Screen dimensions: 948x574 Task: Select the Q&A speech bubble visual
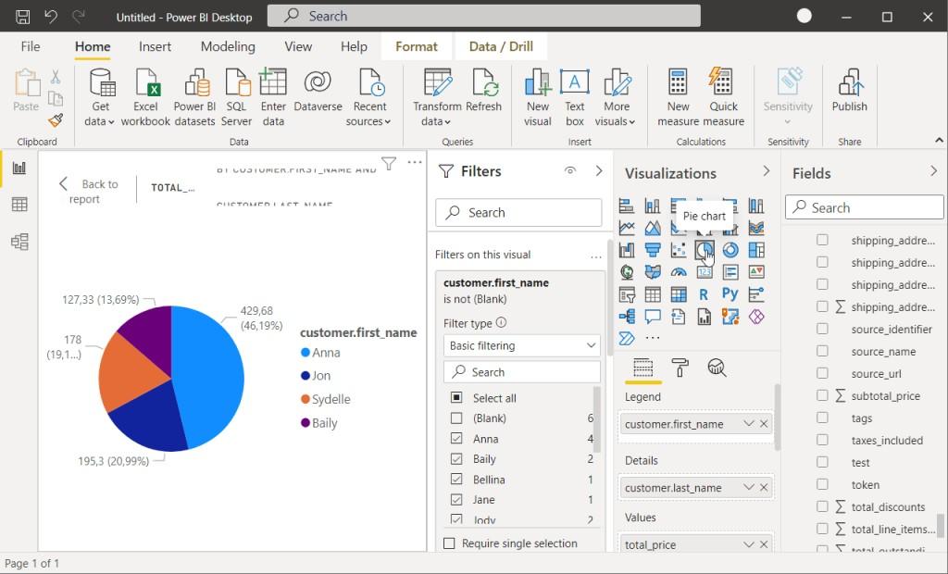pos(653,317)
